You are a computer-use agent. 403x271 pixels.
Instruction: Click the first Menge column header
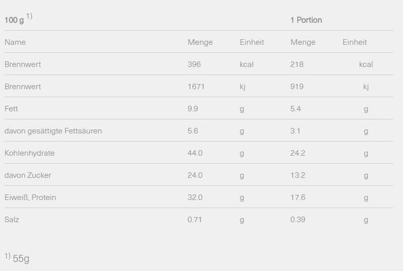(200, 42)
